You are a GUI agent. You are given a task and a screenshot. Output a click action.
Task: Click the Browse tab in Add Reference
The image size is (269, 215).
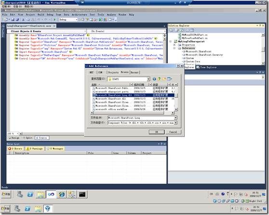pos(125,72)
